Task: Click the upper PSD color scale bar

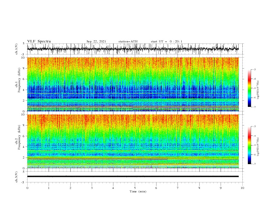Action: pyautogui.click(x=250, y=88)
